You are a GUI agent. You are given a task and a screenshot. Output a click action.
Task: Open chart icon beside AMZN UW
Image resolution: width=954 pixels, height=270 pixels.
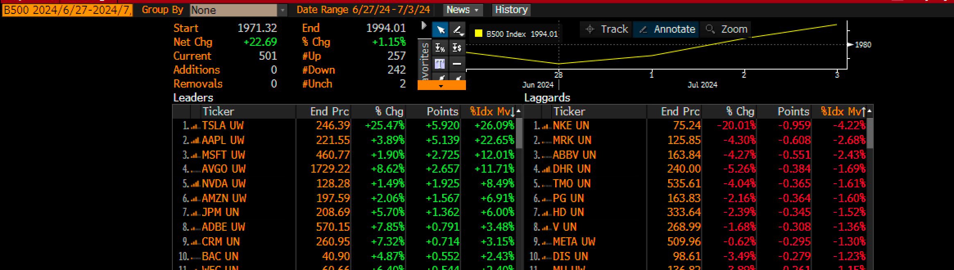click(x=196, y=199)
